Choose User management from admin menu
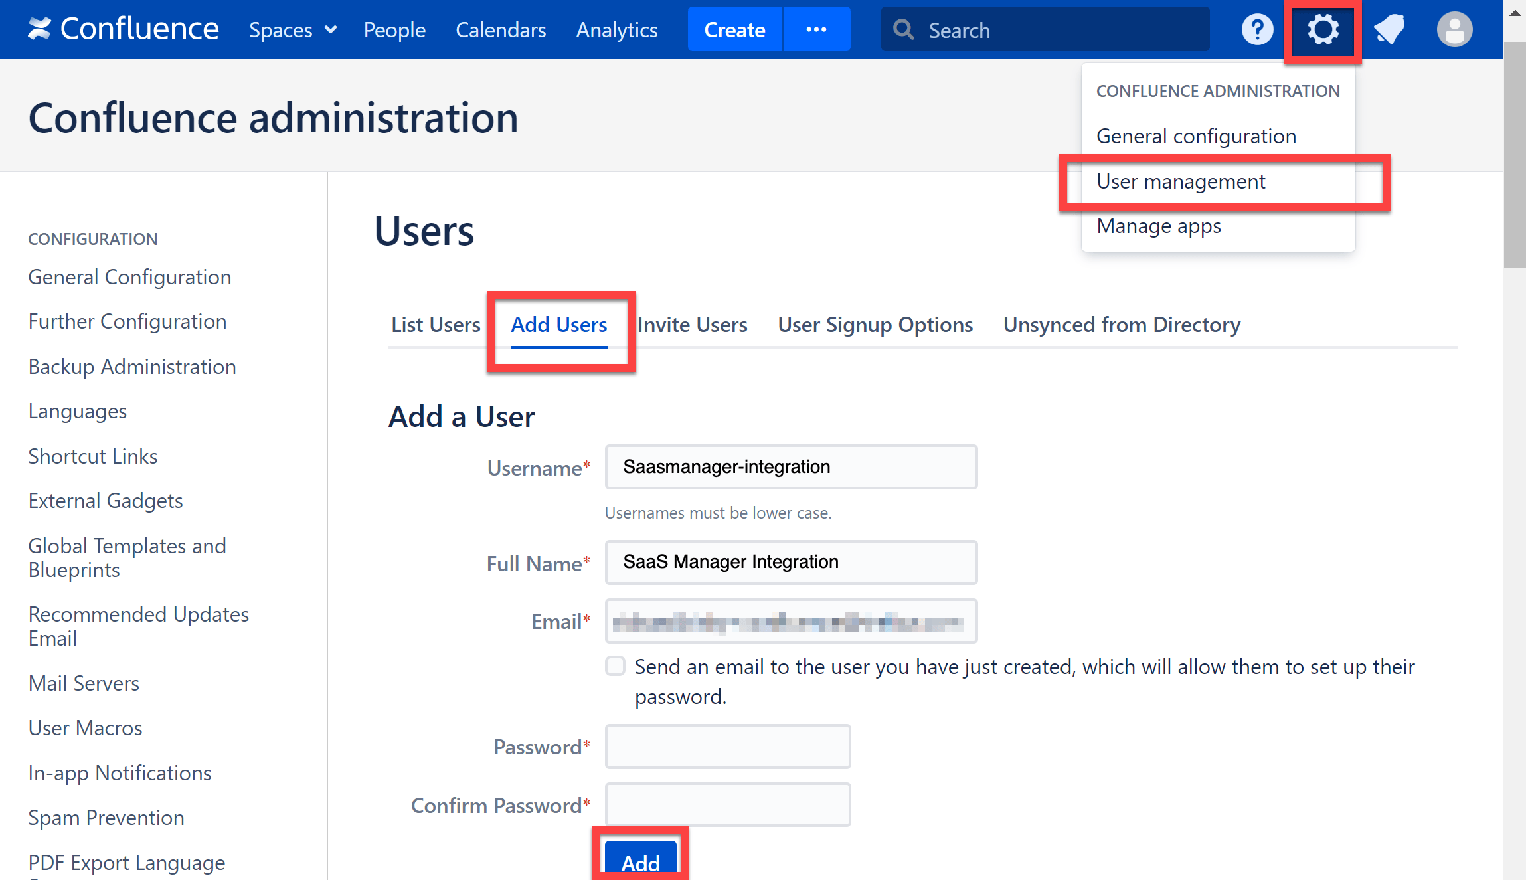Screen dimensions: 1526x880 pyautogui.click(x=1181, y=181)
